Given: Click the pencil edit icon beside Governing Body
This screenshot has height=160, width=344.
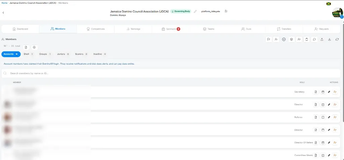Looking at the screenshot, I should (x=195, y=11).
